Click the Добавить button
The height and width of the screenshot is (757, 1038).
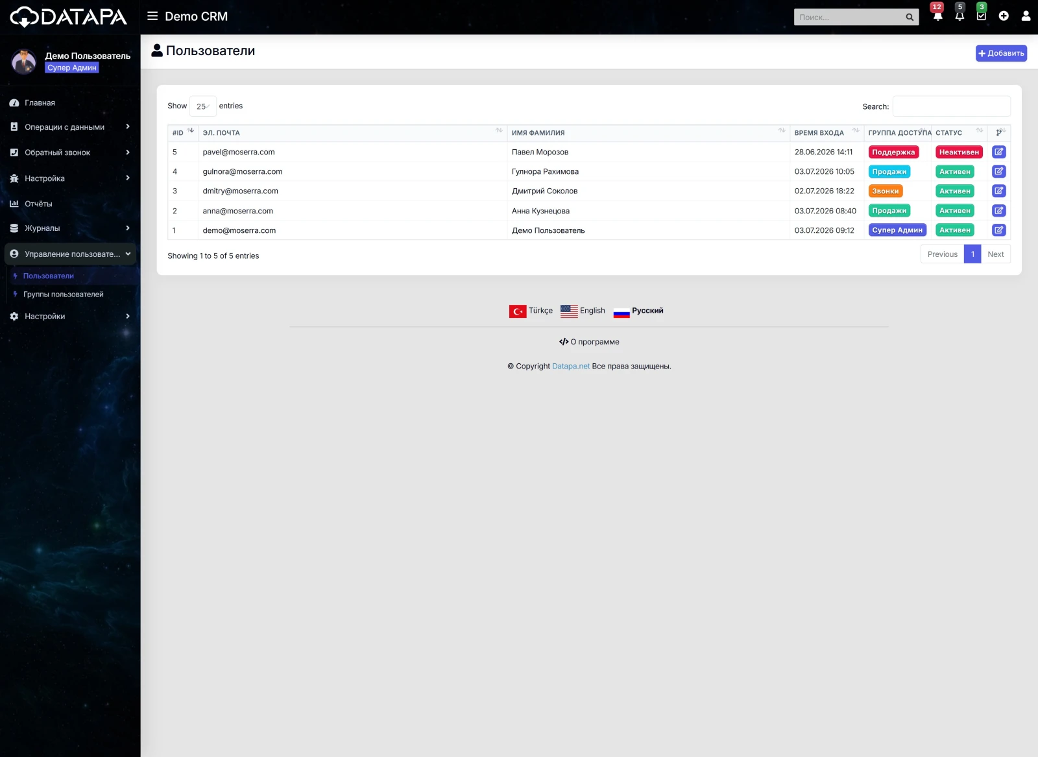1001,53
